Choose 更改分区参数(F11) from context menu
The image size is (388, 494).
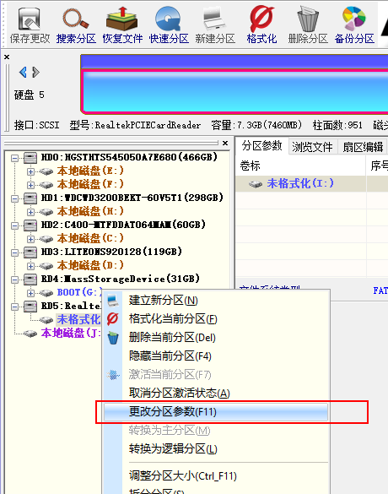coord(216,412)
